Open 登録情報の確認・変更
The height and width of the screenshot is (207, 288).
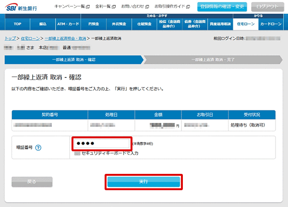[x=221, y=6]
